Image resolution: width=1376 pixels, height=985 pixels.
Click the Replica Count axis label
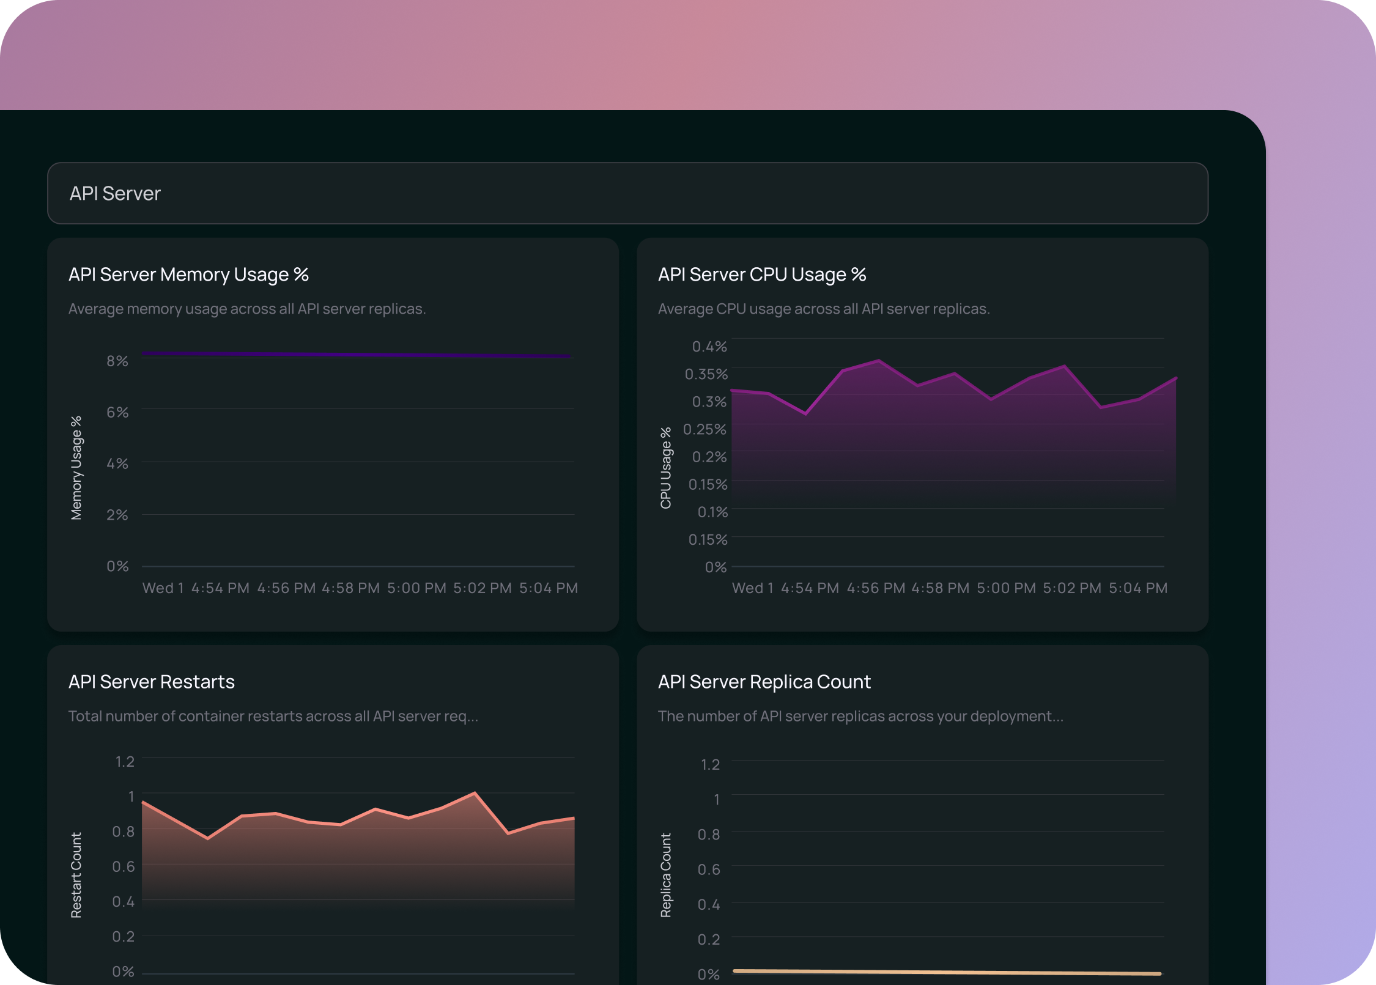(665, 875)
